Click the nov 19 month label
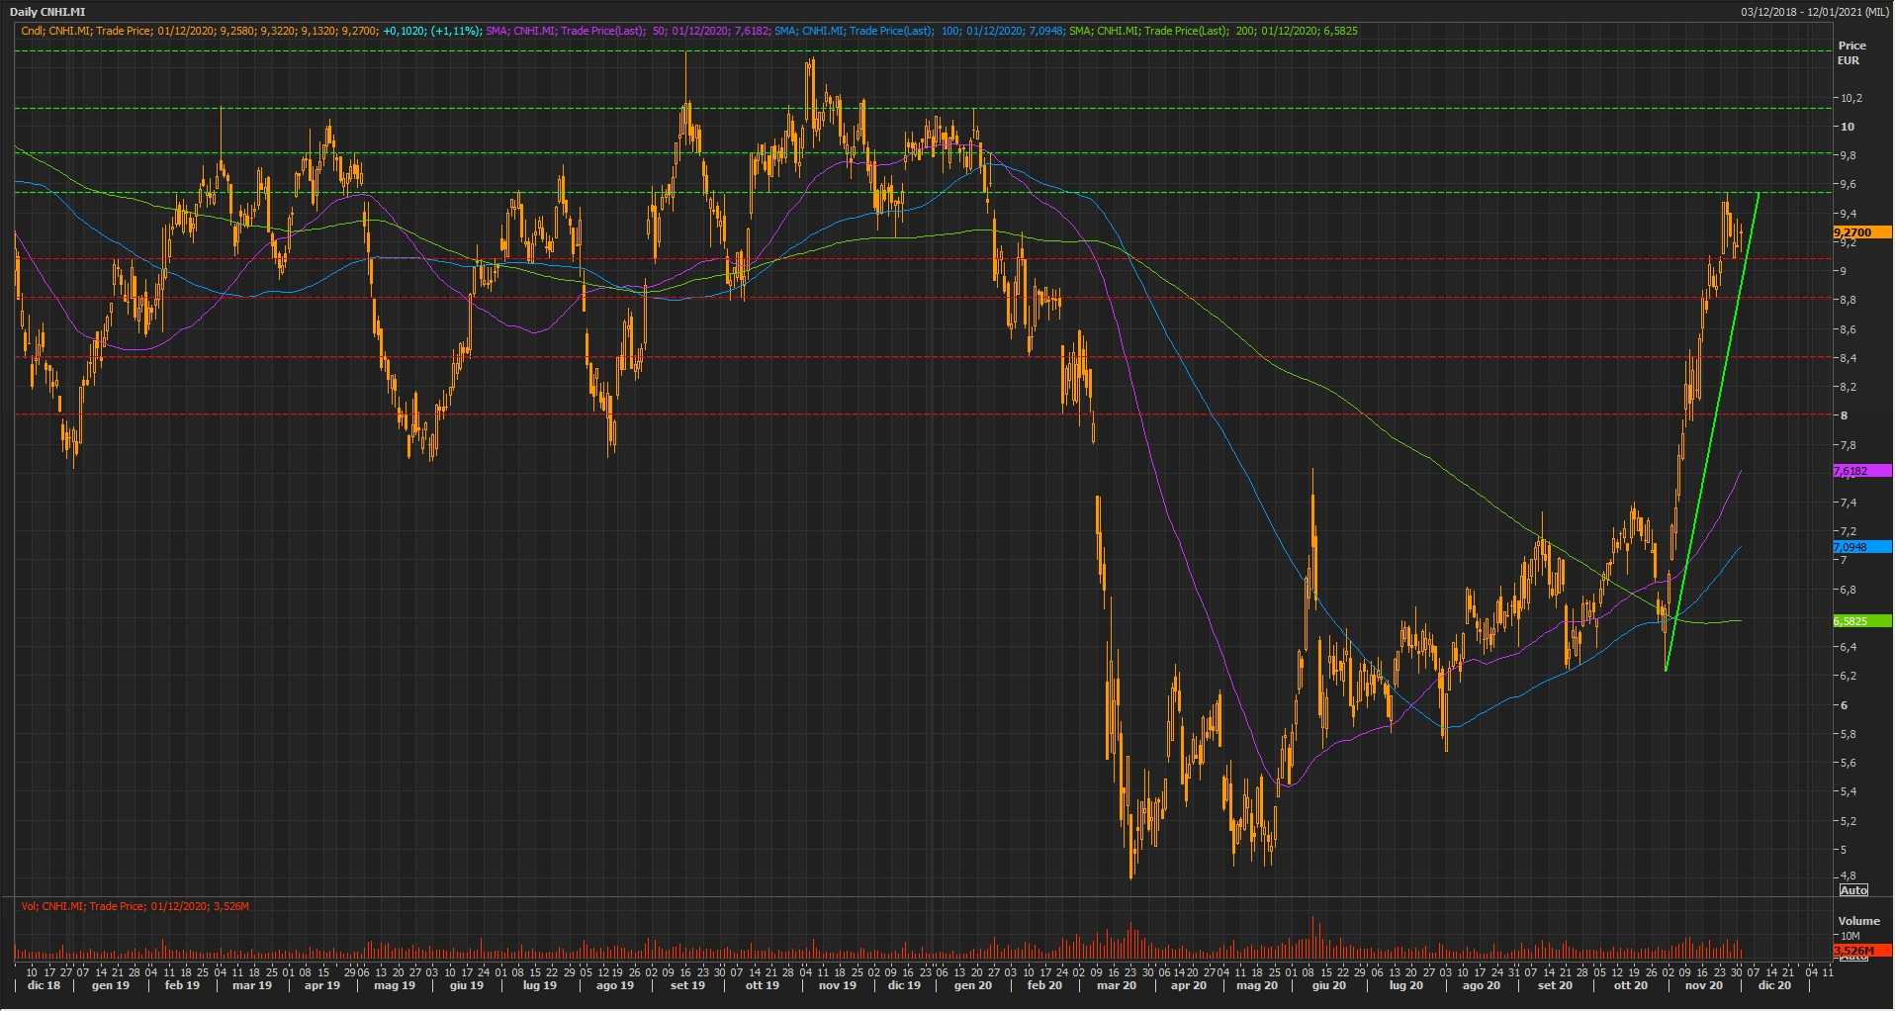This screenshot has height=1011, width=1895. [837, 986]
